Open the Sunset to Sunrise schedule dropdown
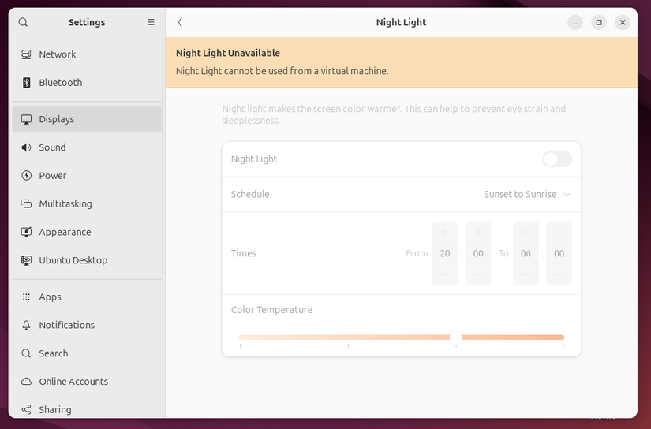Viewport: 651px width, 429px height. tap(526, 194)
